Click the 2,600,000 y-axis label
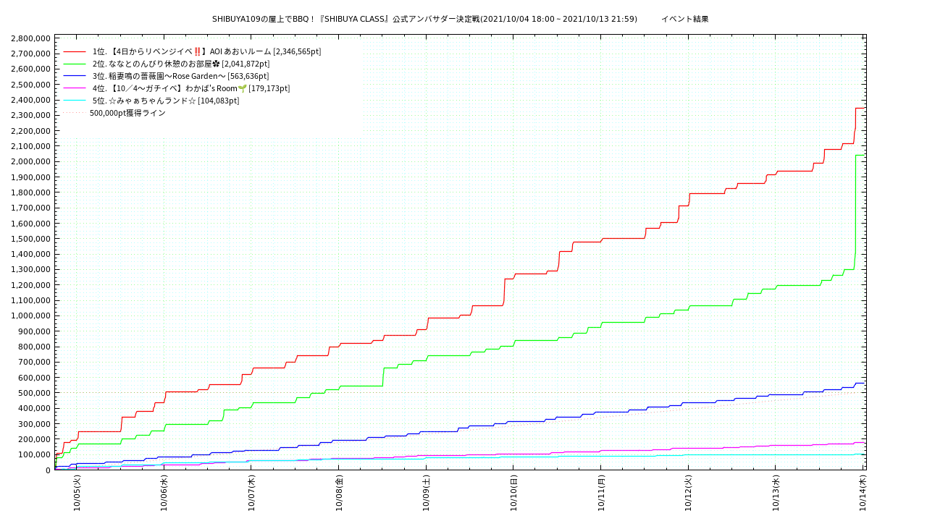Image resolution: width=927 pixels, height=521 pixels. click(31, 69)
